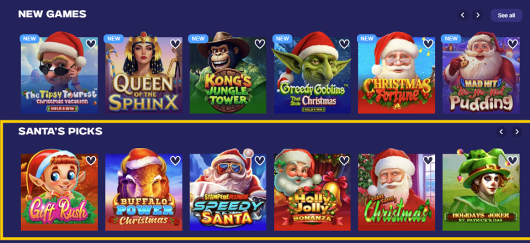Click heart icon on Greedy Goblins tile
530x243 pixels.
point(344,44)
